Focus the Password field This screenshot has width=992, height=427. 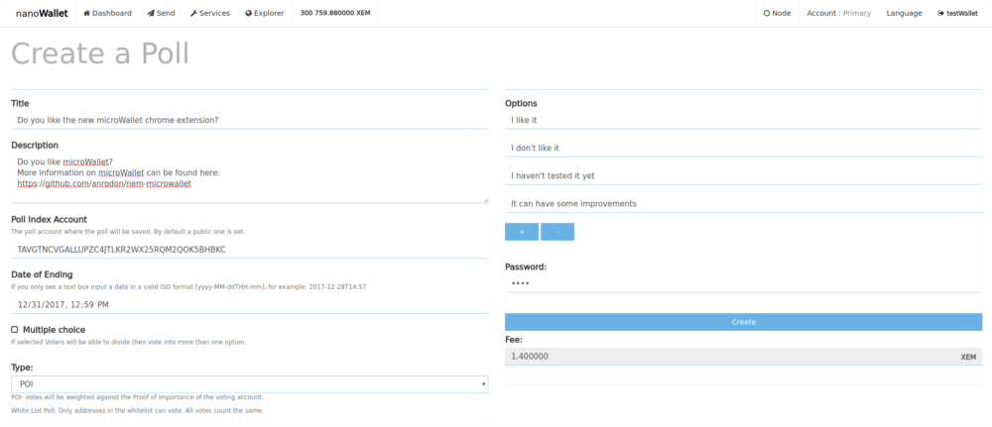[x=743, y=283]
